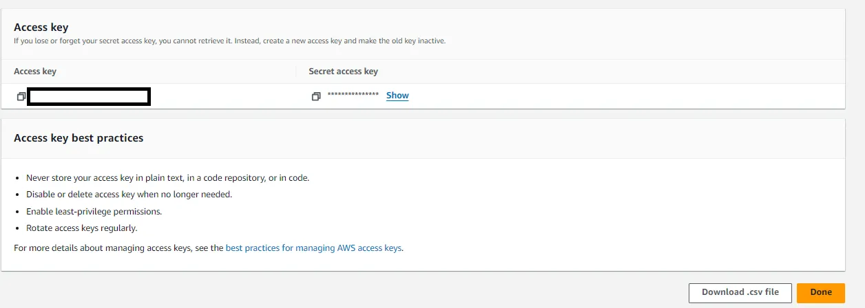Screen dimensions: 865x308
Task: Click the masked secret key asterisks
Action: coord(353,96)
